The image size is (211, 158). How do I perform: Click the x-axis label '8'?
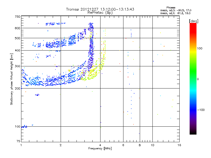coord(140,145)
